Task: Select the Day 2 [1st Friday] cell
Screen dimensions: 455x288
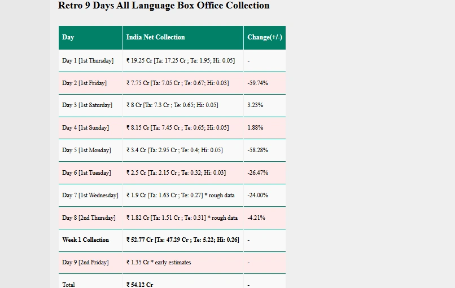Action: point(90,83)
